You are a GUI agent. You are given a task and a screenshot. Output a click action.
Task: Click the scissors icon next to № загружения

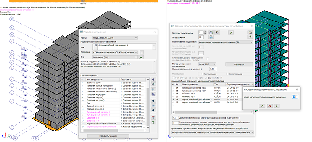coord(211,37)
